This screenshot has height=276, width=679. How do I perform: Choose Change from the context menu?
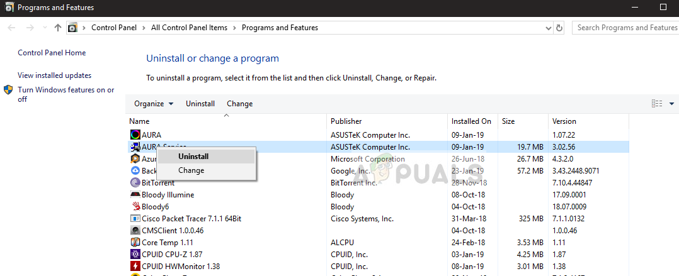(x=191, y=170)
